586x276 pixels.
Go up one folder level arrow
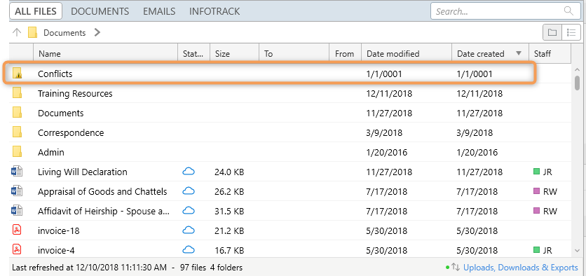(16, 32)
